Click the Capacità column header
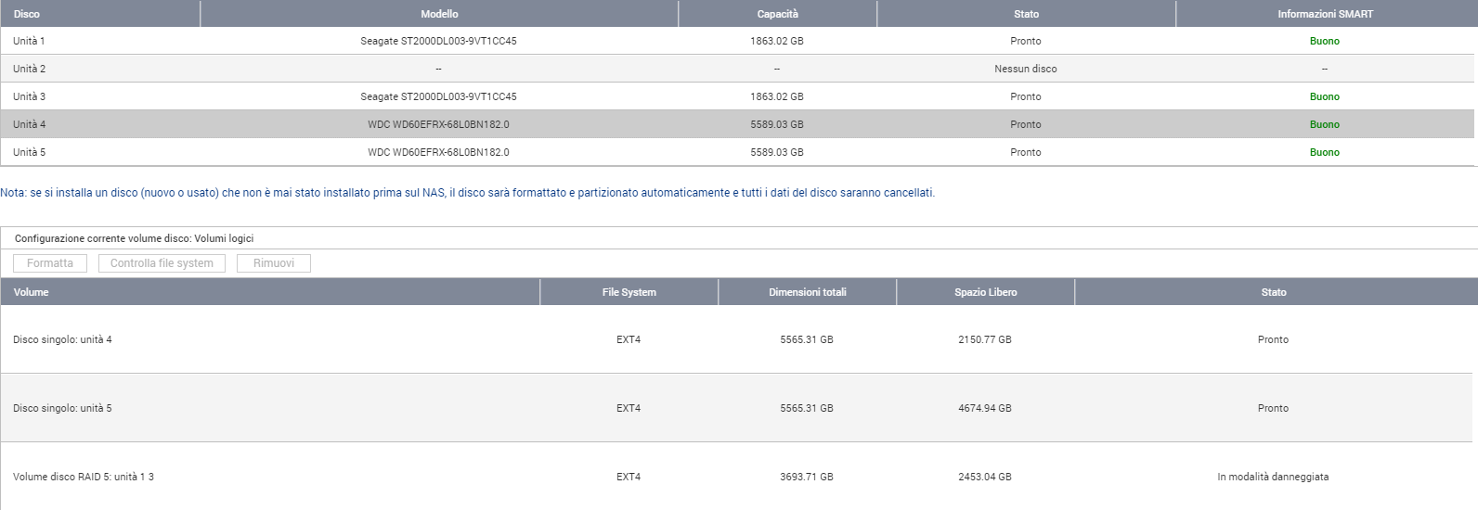This screenshot has width=1478, height=510. coord(777,14)
